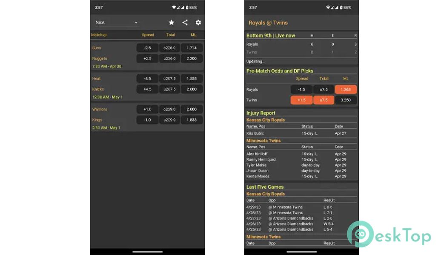Click the Royals @ Twins title
Image resolution: width=441 pixels, height=255 pixels.
[268, 23]
